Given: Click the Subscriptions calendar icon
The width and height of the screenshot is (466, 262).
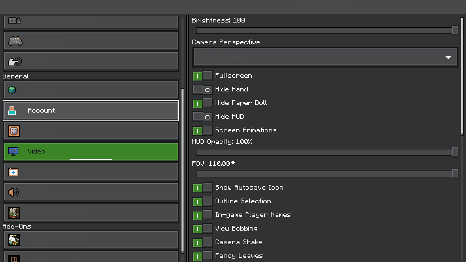Looking at the screenshot, I should pyautogui.click(x=13, y=172).
